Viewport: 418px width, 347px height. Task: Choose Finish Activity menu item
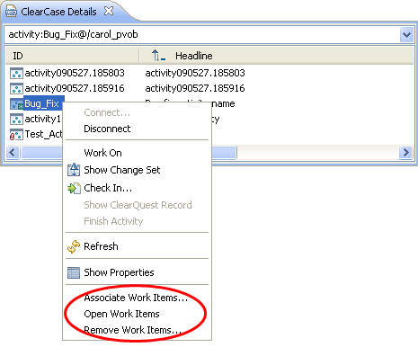click(113, 221)
